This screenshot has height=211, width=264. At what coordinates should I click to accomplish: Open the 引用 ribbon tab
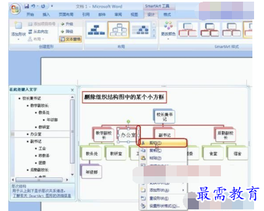pos(86,14)
